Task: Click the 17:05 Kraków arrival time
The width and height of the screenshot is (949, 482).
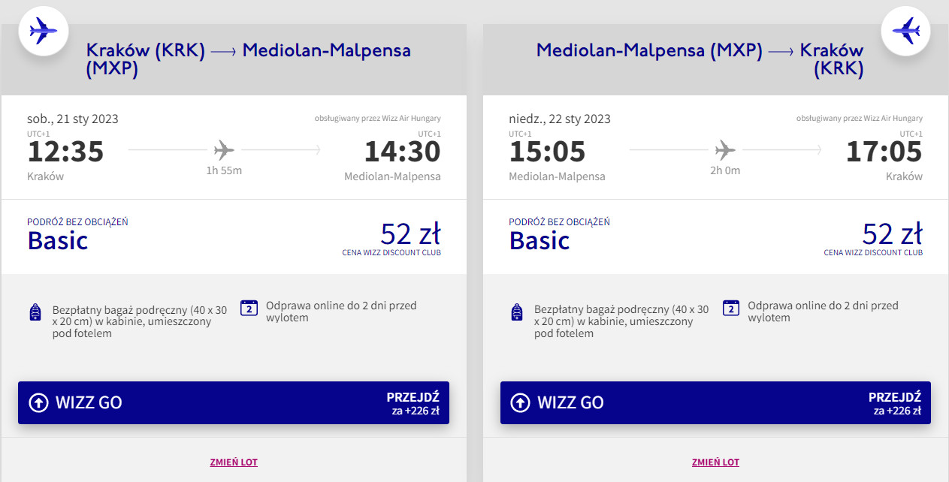Action: click(x=884, y=152)
